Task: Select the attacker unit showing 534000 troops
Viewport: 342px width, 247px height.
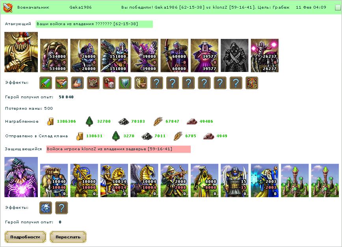Action: tap(54, 55)
